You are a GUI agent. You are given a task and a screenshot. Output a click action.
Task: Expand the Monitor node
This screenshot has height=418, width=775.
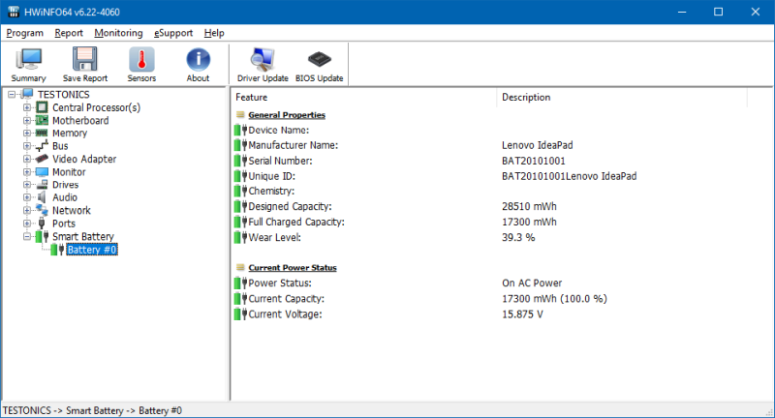tap(27, 171)
